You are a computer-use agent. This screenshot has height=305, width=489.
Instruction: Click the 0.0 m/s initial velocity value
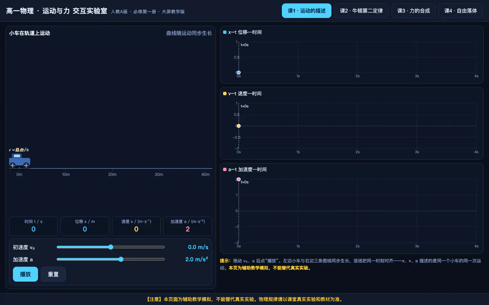coord(198,247)
